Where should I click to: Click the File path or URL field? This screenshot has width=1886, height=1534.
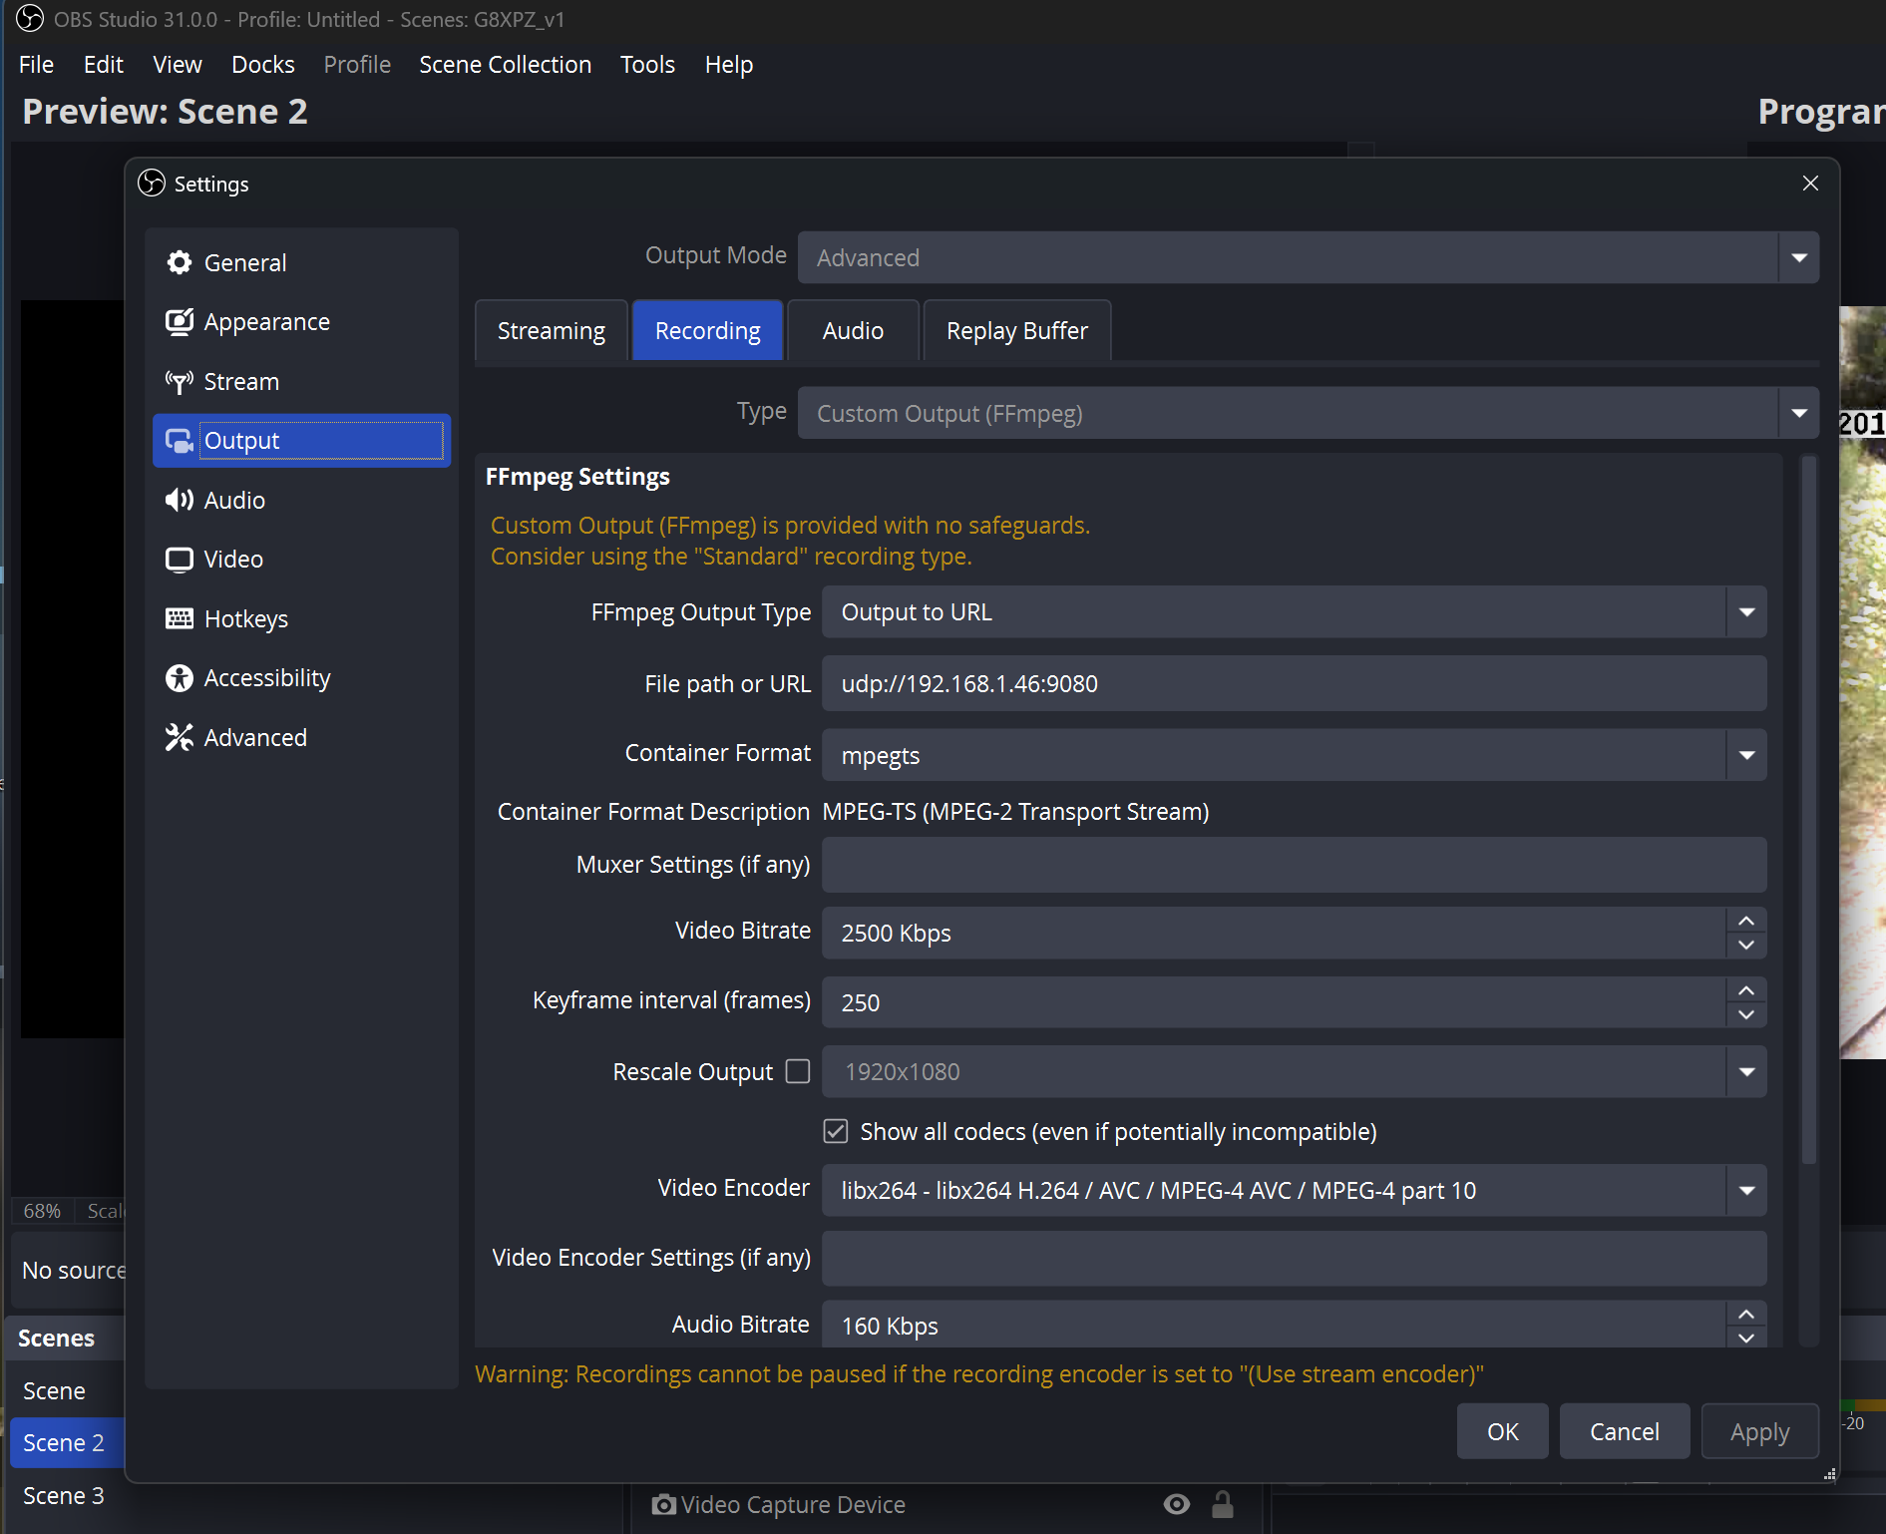click(x=1294, y=683)
